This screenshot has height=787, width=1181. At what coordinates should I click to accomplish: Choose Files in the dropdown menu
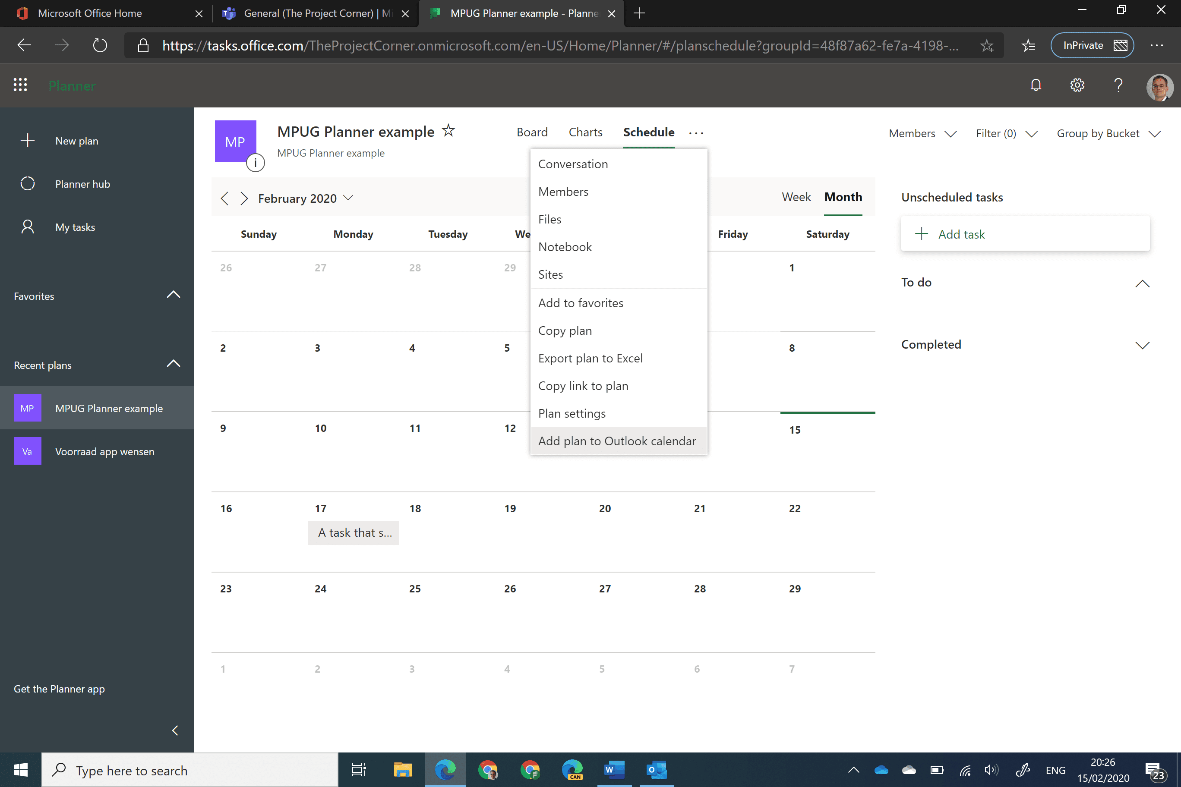coord(619,219)
